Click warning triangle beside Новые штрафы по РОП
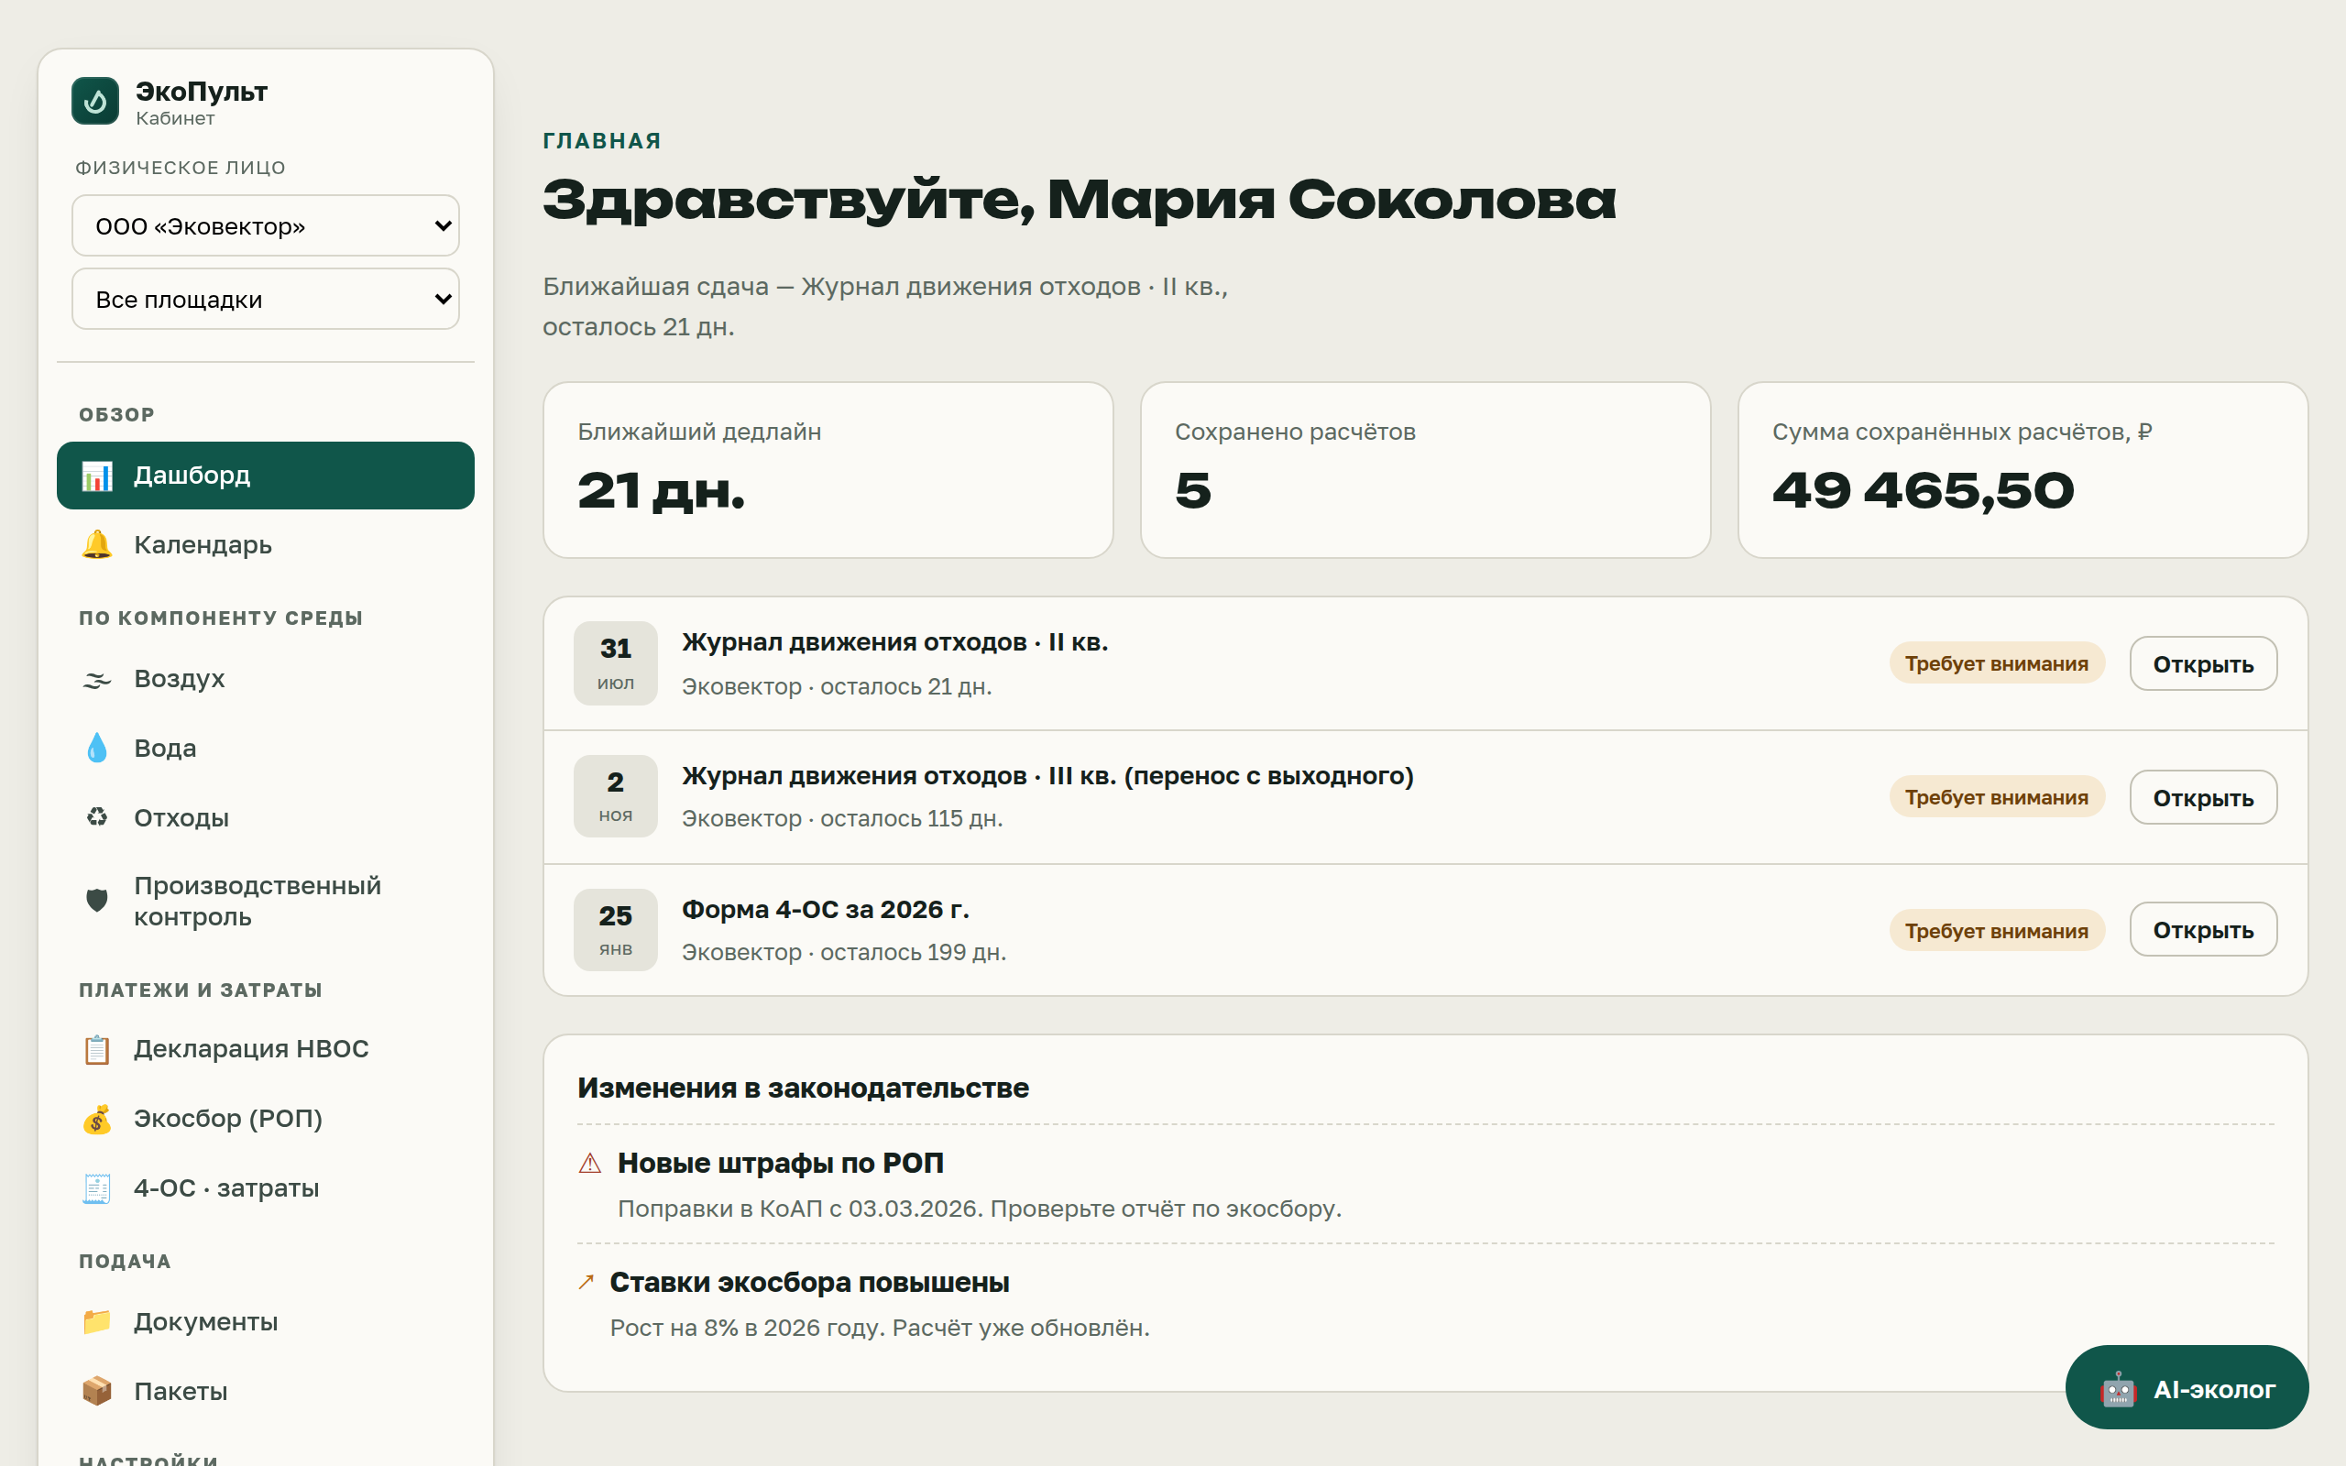Viewport: 2346px width, 1466px height. (589, 1164)
